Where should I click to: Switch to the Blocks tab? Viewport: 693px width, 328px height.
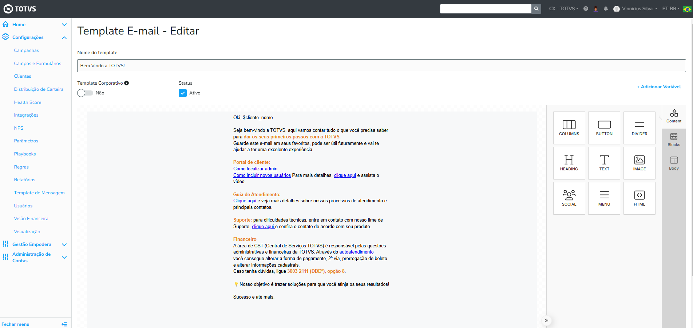click(x=674, y=140)
